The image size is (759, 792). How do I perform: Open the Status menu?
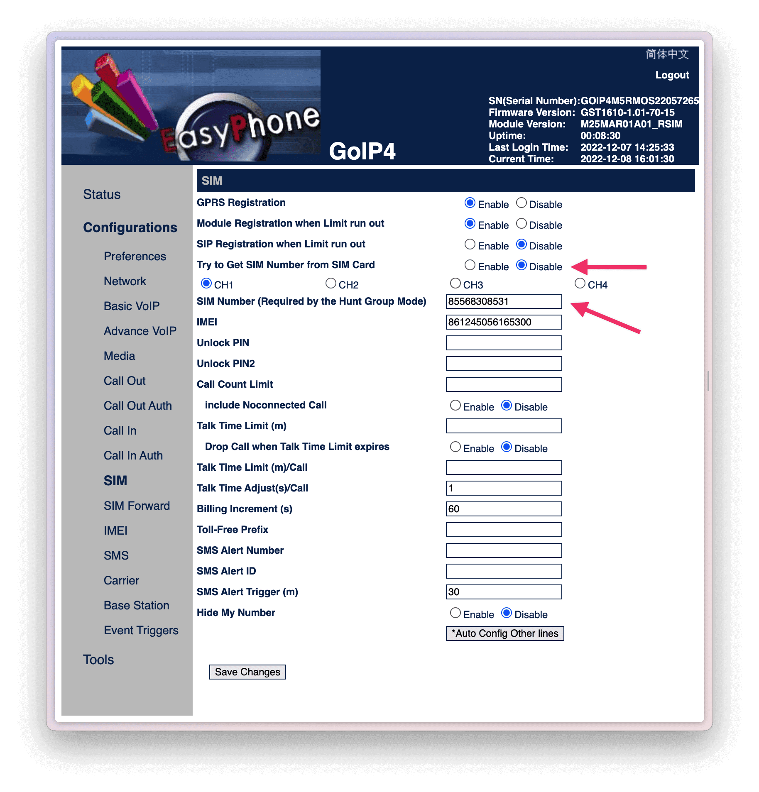coord(102,194)
